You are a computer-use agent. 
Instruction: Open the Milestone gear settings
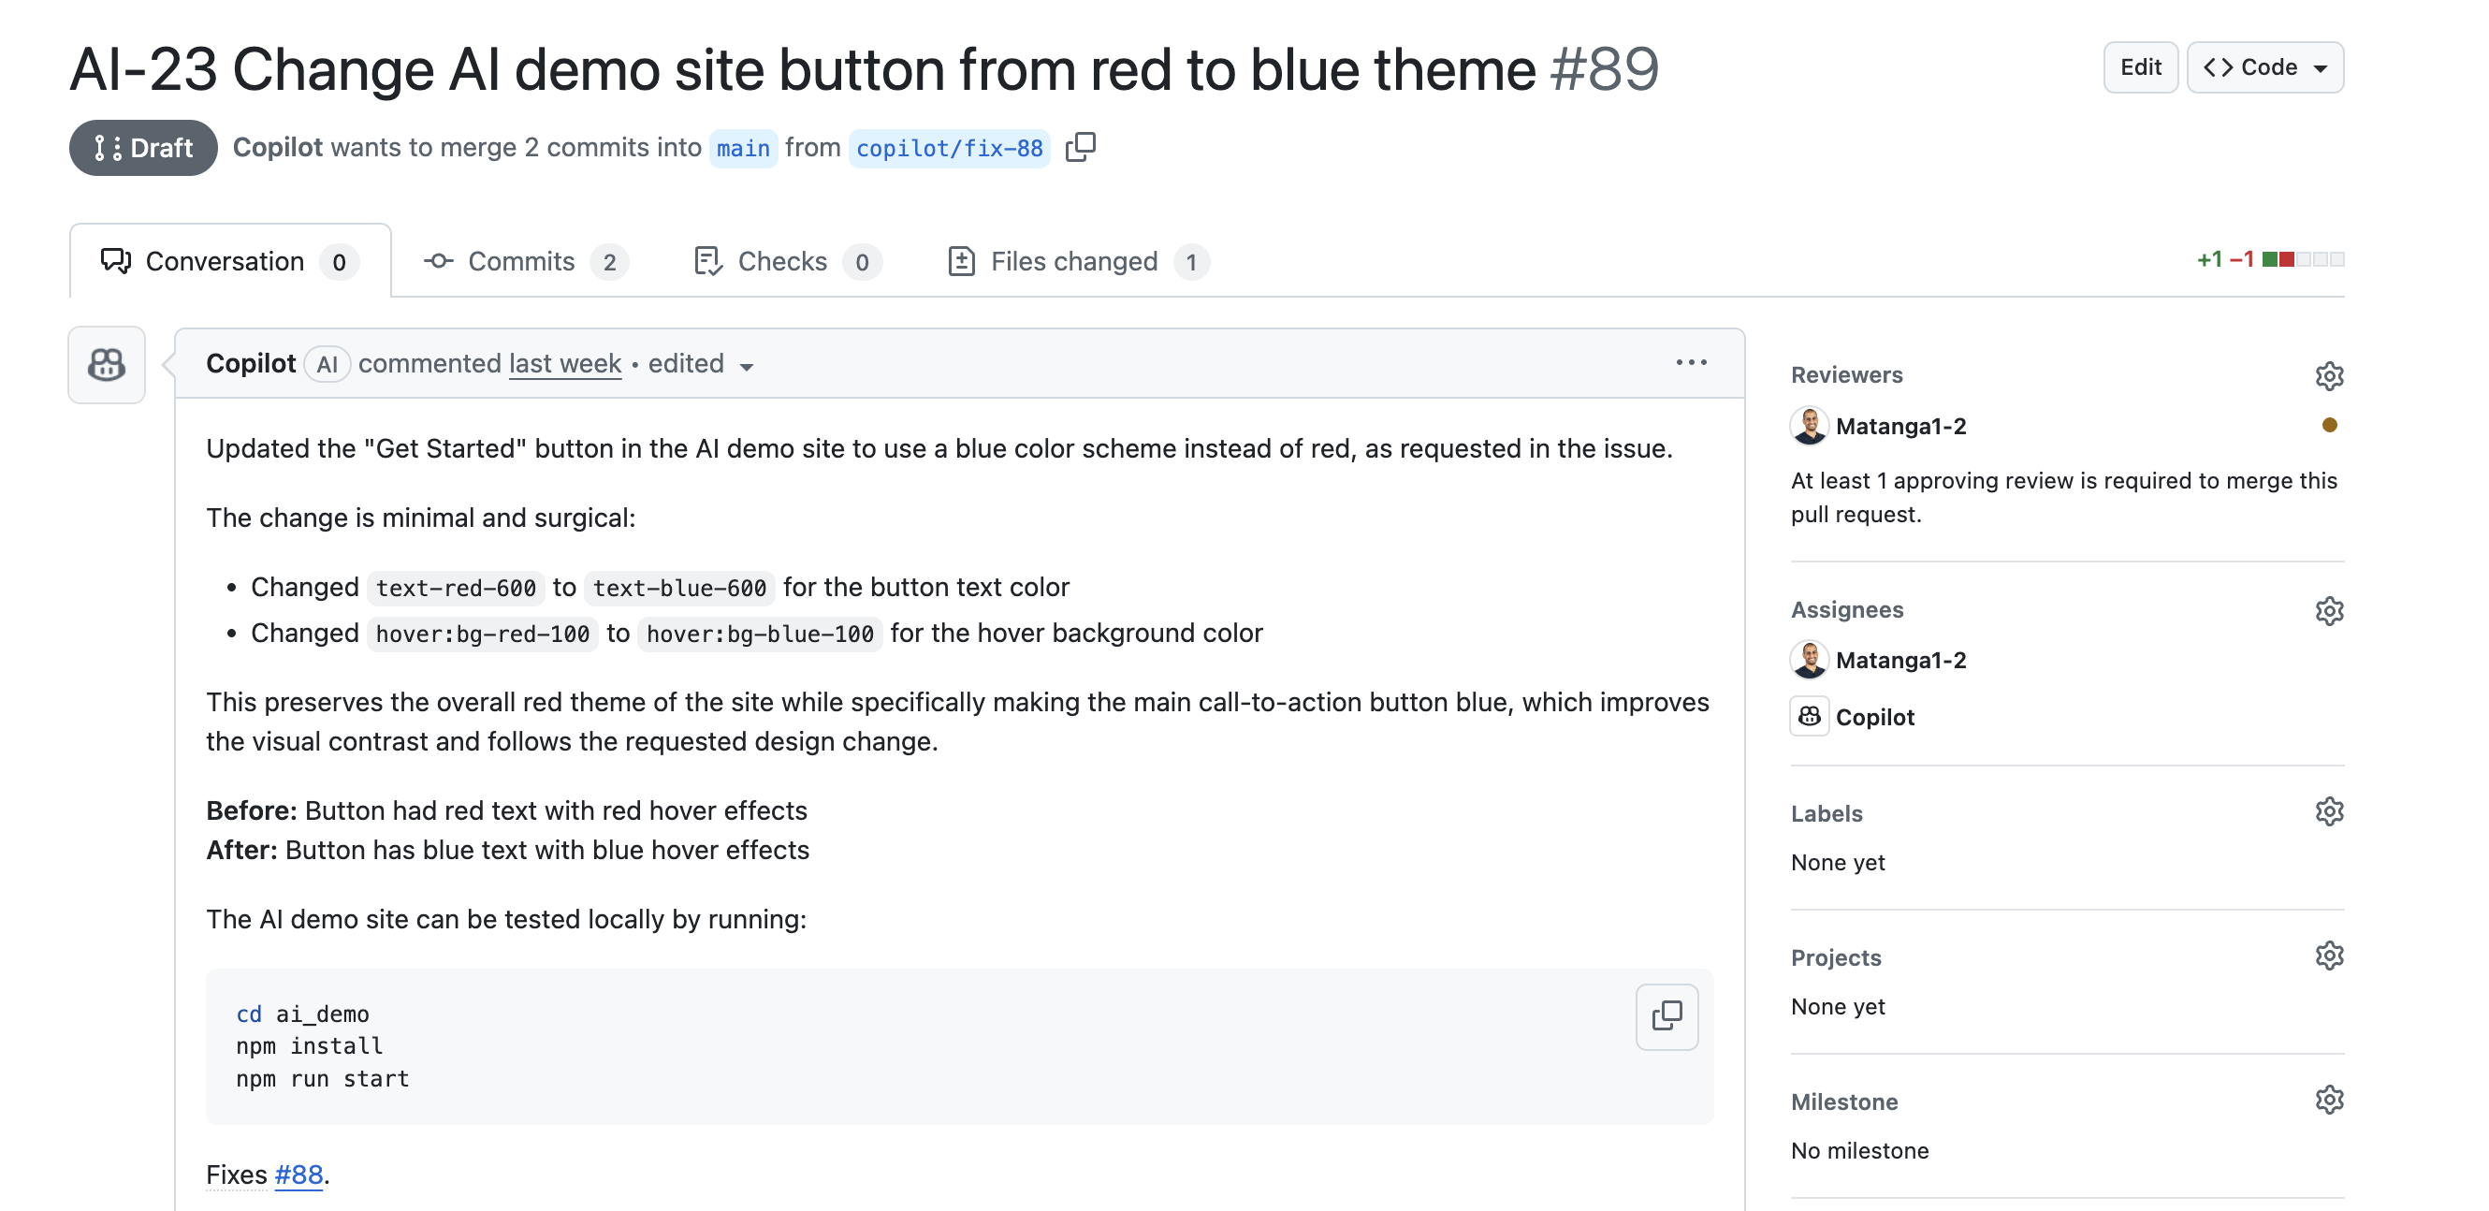point(2329,1100)
